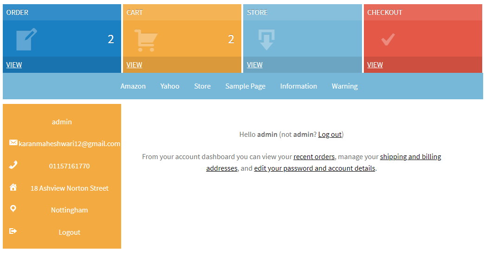Select Yahoo in the navigation menu
Screen dimensions: 485x257
170,86
